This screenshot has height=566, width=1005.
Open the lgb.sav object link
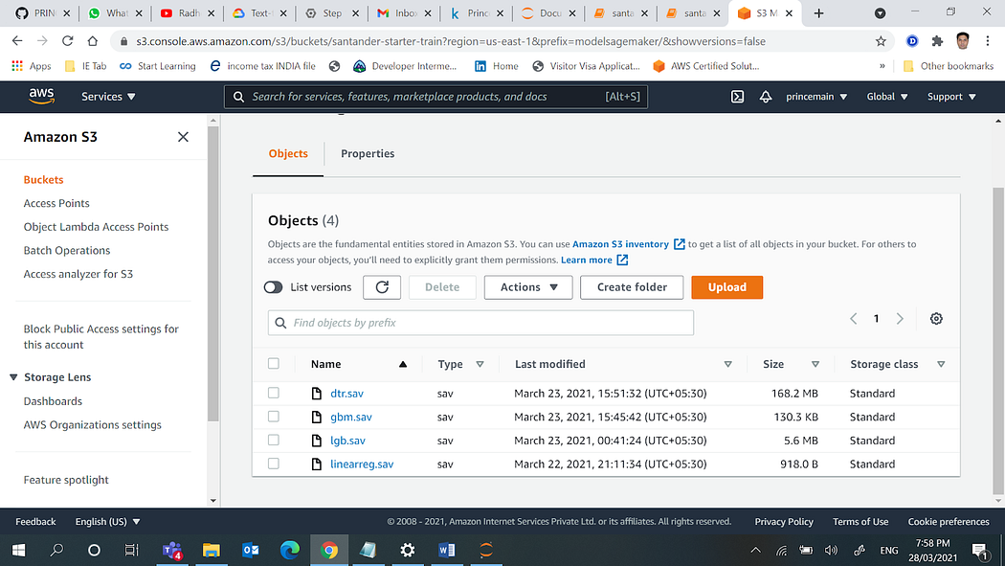(347, 441)
